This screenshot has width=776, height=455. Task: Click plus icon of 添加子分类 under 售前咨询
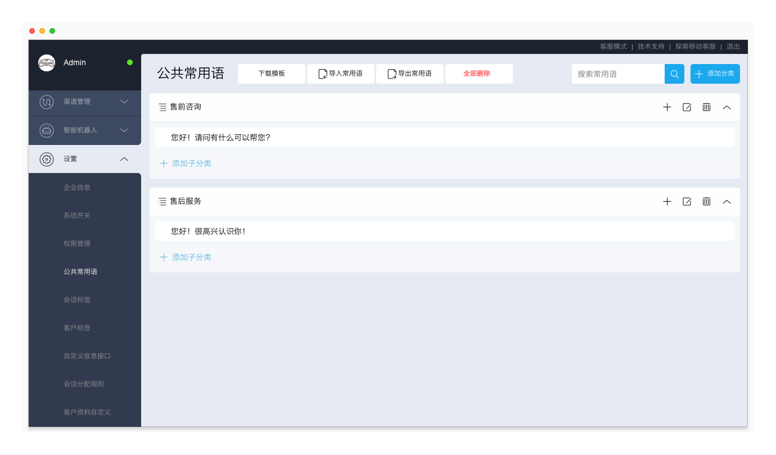pyautogui.click(x=164, y=163)
